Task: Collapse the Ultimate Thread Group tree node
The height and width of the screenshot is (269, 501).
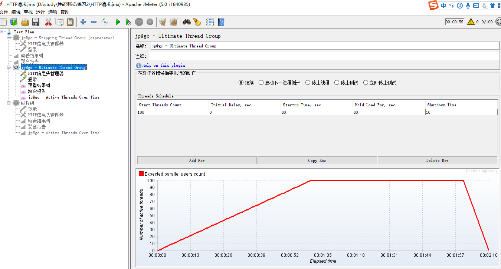Action: 9,67
